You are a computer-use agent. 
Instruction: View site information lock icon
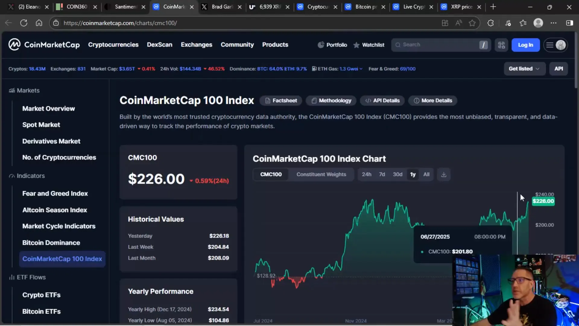tap(56, 23)
